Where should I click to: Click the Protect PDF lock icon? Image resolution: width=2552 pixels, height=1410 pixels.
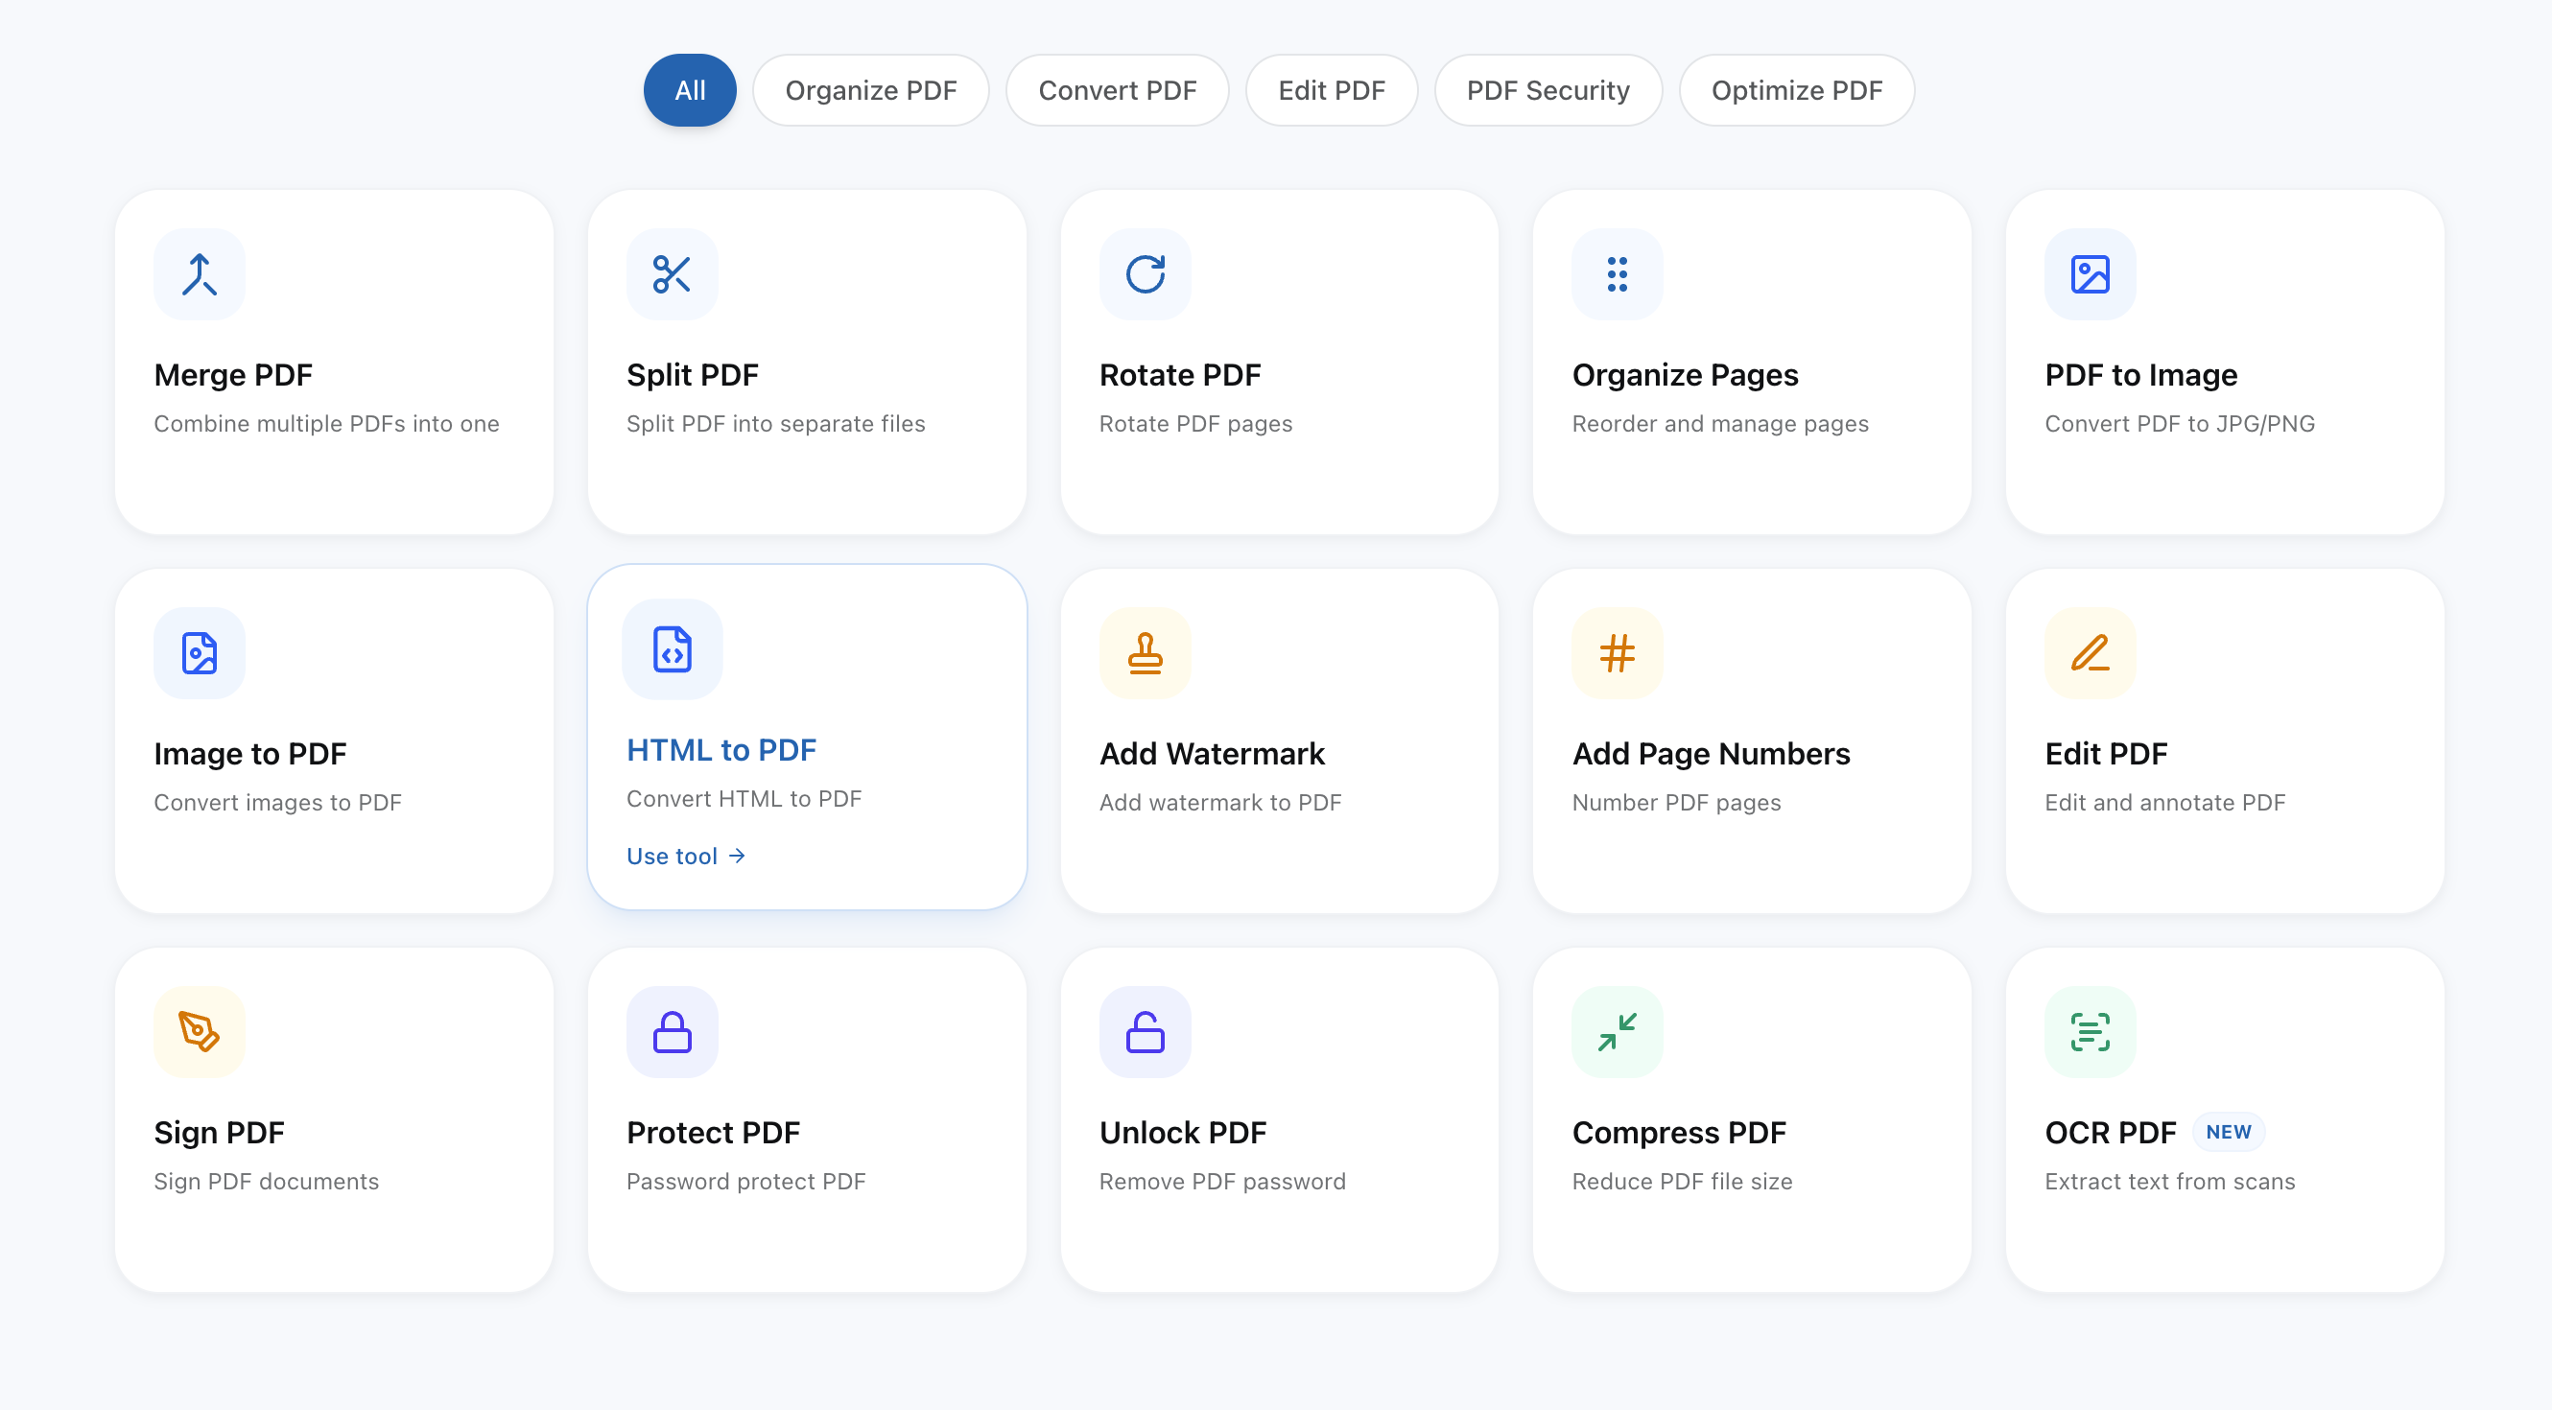672,1031
